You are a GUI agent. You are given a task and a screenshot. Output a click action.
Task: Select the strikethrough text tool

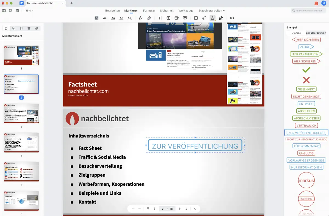(105, 18)
